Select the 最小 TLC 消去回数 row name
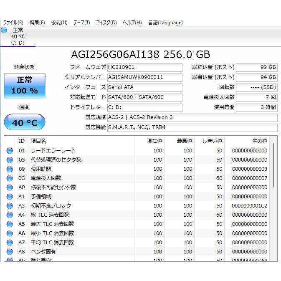Image resolution: width=281 pixels, height=281 pixels. pyautogui.click(x=52, y=233)
